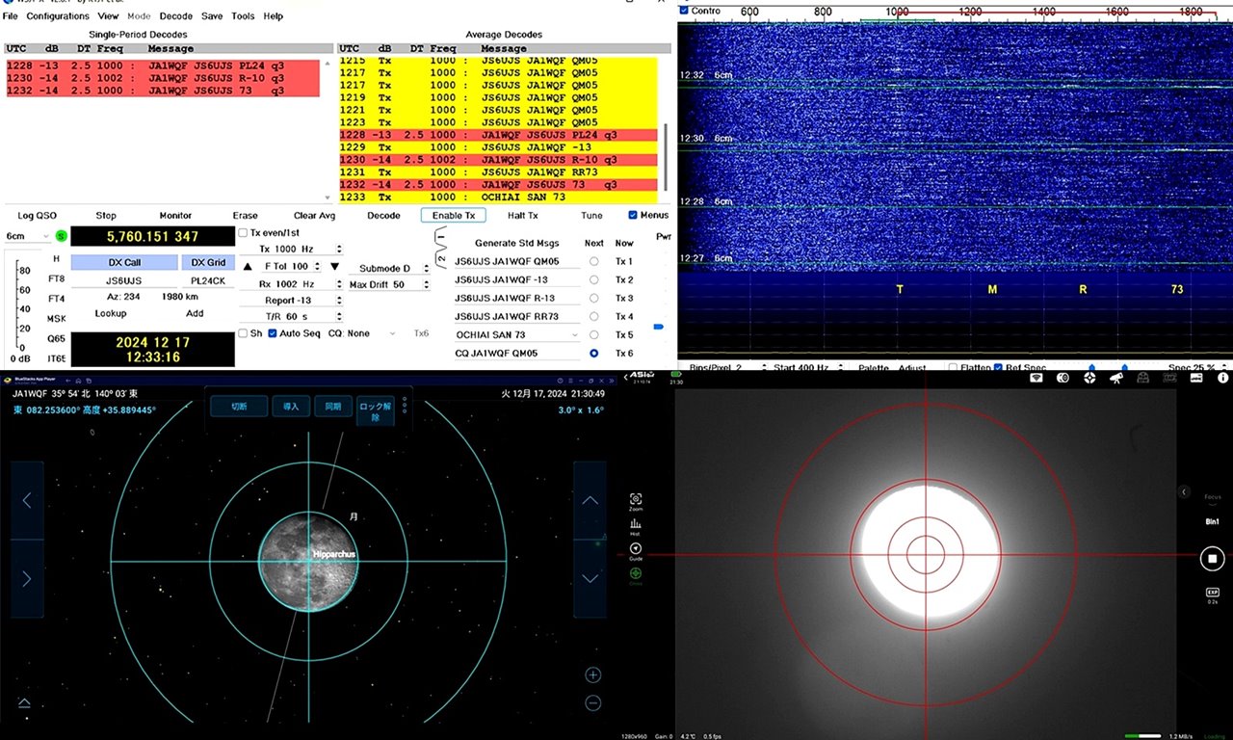Open the Wi-Fi settings icon in ASIAIR
Viewport: 1233px width, 740px height.
[1036, 379]
